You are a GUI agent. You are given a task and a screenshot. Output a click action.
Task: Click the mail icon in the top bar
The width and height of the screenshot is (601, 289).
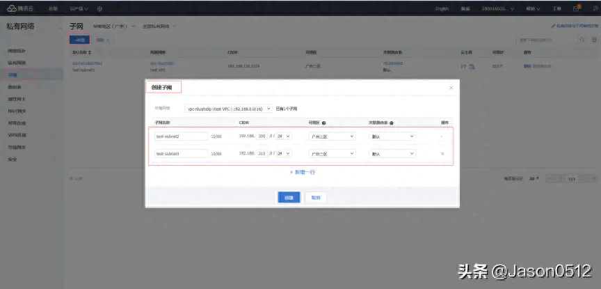577,8
